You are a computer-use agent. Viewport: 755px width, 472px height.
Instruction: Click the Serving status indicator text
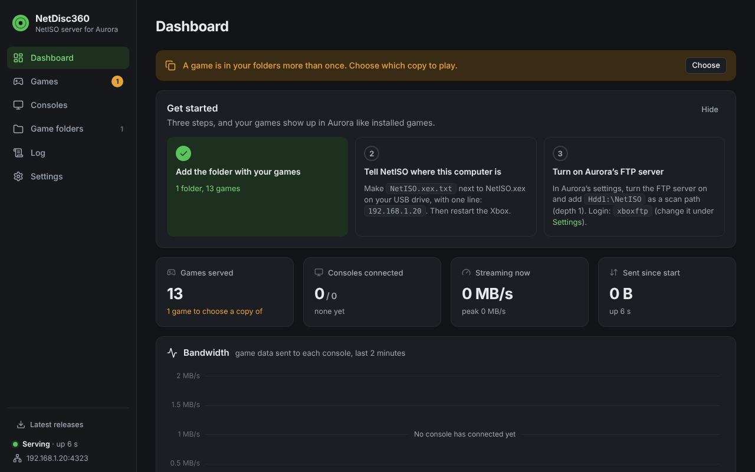tap(36, 444)
